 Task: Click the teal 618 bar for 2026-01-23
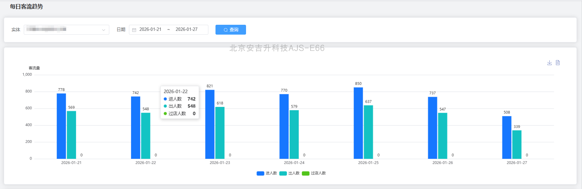[220, 133]
